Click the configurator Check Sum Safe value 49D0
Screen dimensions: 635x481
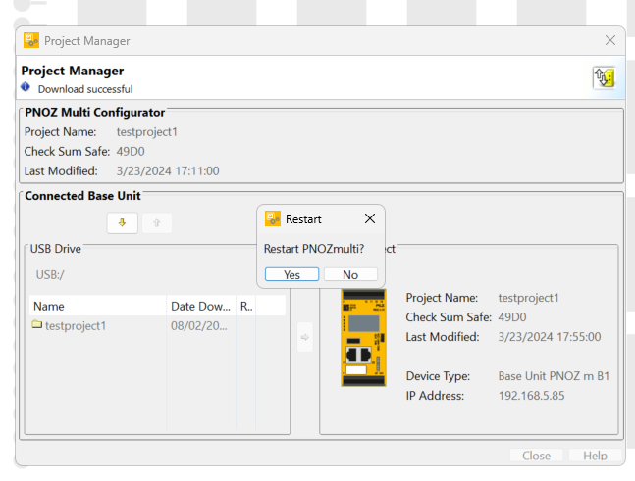point(131,152)
